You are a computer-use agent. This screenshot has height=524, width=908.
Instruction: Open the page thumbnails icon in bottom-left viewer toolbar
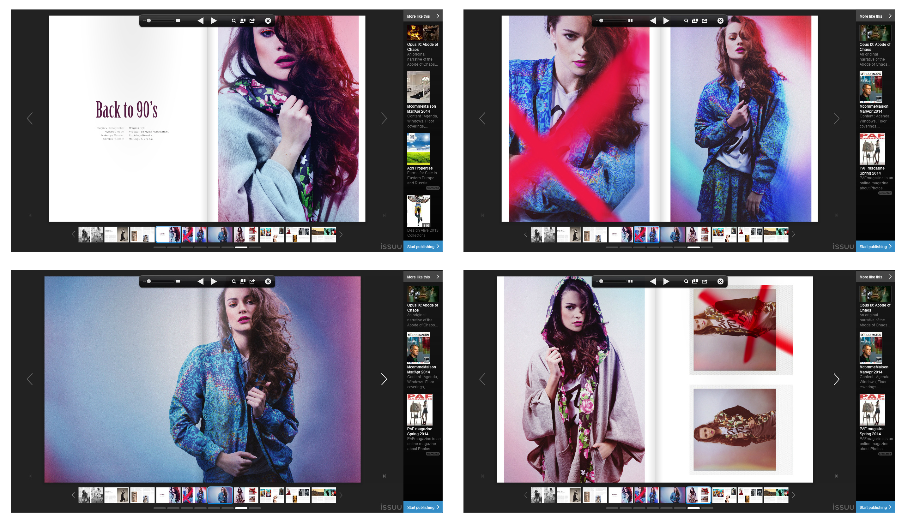(243, 282)
